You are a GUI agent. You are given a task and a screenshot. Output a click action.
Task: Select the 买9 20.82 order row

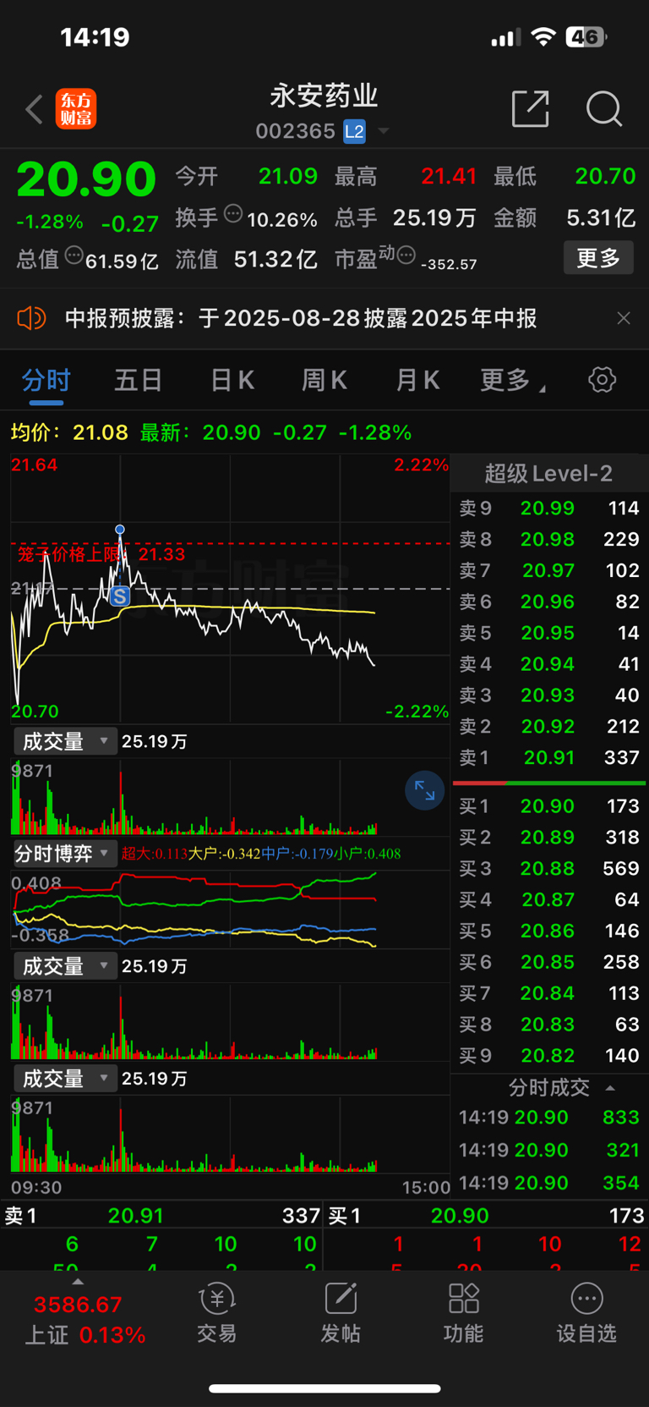(549, 1055)
